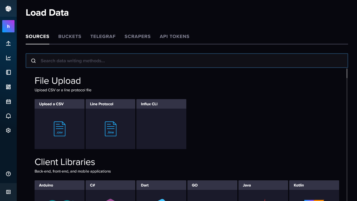357x201 pixels.
Task: Open Notebooks icon in sidebar
Action: (x=8, y=72)
